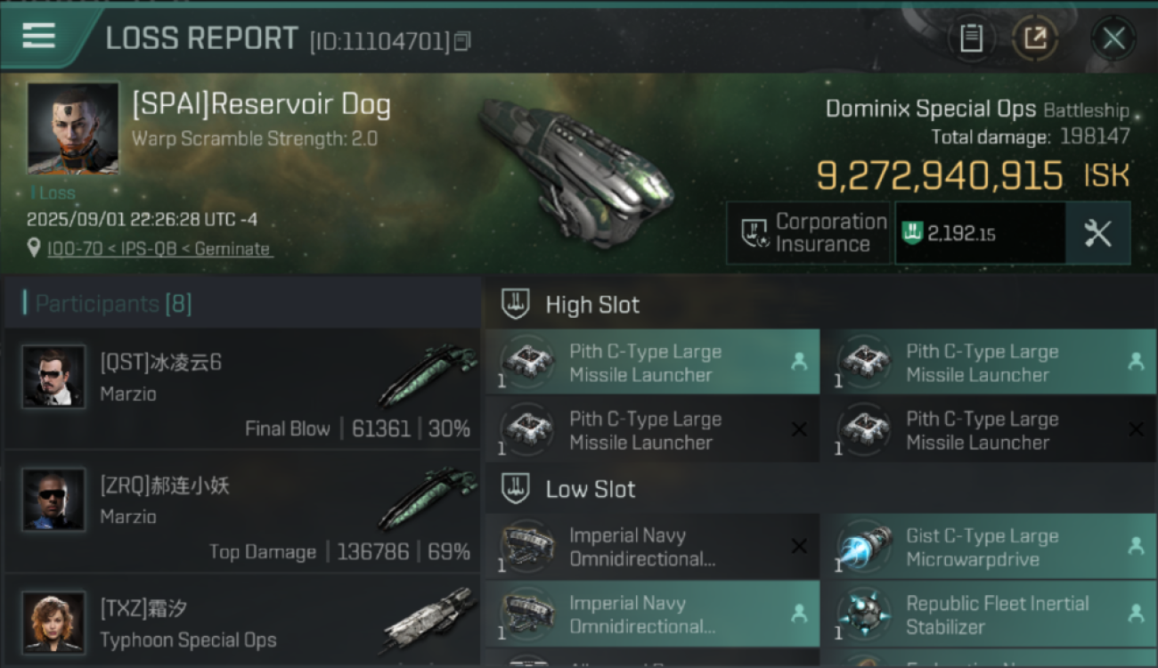This screenshot has height=668, width=1158.
Task: Share the loss report externally
Action: (1034, 38)
